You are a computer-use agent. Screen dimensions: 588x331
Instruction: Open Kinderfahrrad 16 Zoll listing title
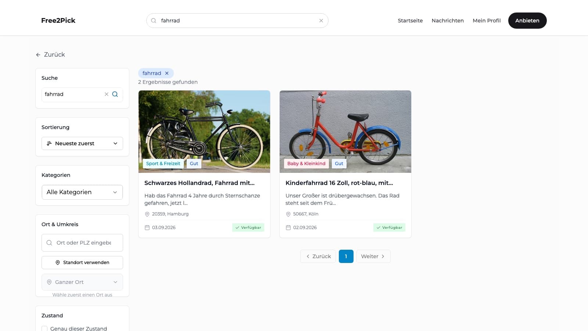pos(339,183)
